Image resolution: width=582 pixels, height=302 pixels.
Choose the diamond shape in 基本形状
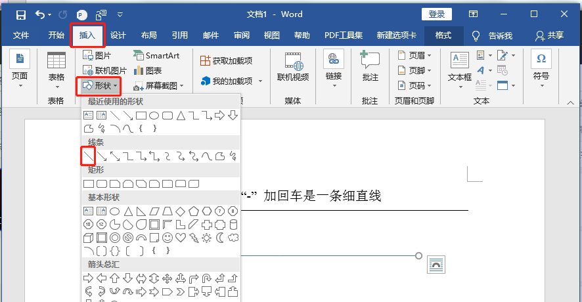(181, 211)
